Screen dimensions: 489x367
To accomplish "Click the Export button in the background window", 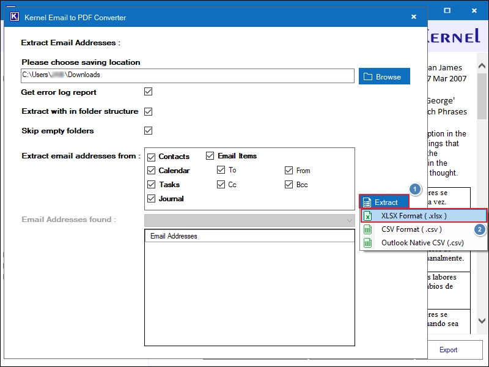I will pos(449,350).
